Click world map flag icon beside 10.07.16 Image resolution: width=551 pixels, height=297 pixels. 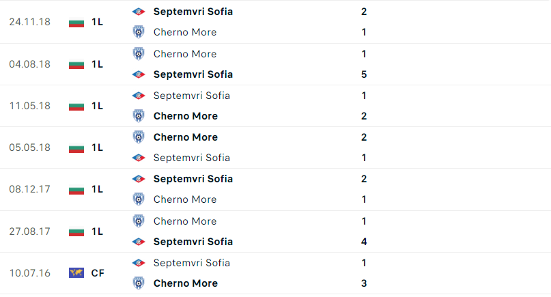pos(76,272)
